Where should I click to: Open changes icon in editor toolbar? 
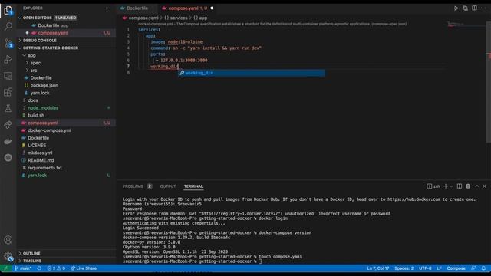coord(466,8)
